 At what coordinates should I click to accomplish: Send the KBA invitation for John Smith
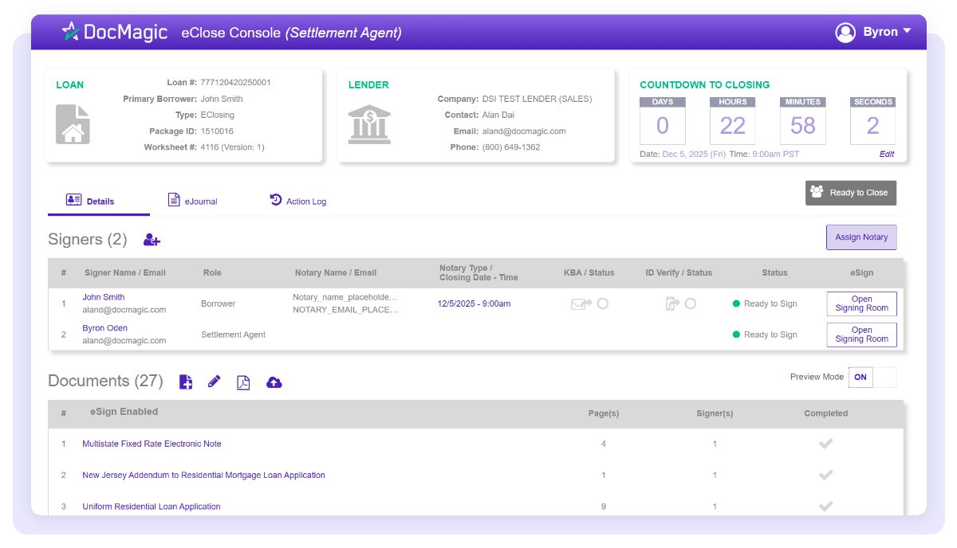(x=581, y=303)
